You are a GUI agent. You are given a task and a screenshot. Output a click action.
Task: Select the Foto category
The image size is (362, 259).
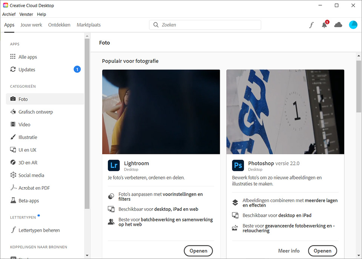coord(45,99)
